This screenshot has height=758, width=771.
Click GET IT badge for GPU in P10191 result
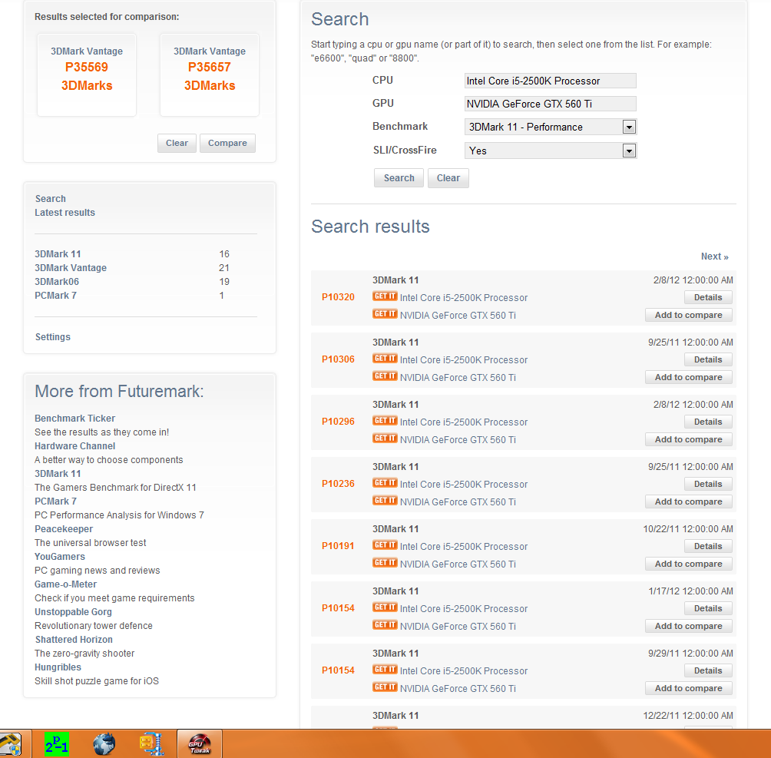(385, 563)
